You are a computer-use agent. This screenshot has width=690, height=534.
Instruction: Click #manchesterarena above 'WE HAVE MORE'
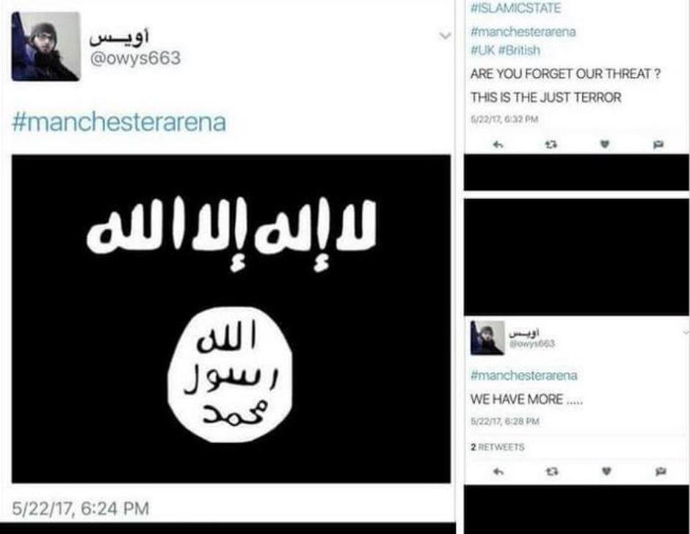click(x=523, y=376)
